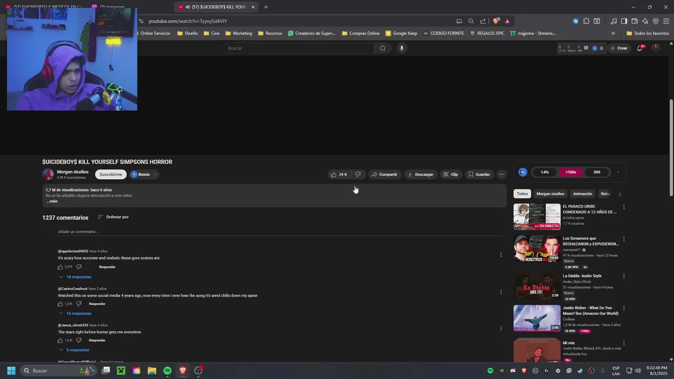
Task: Focus the Añade un comentario field
Action: click(x=280, y=232)
